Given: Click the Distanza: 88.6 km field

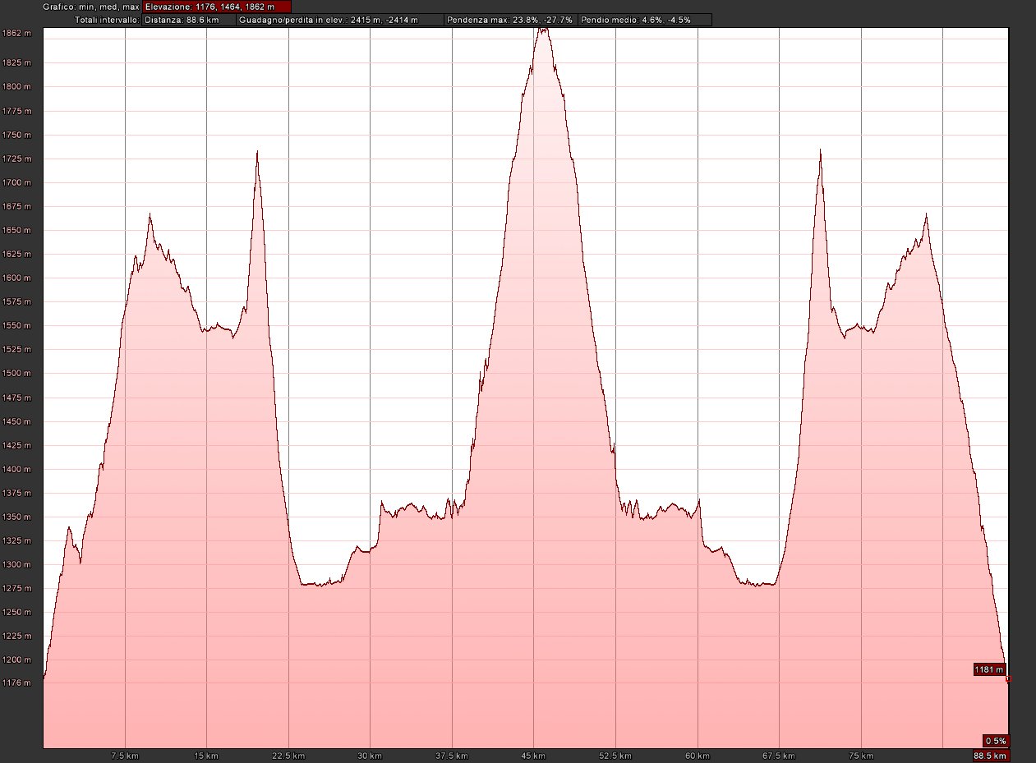Looking at the screenshot, I should tap(188, 20).
